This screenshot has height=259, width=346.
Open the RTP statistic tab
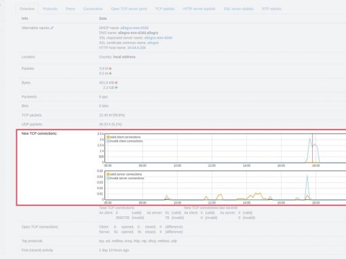(x=271, y=9)
